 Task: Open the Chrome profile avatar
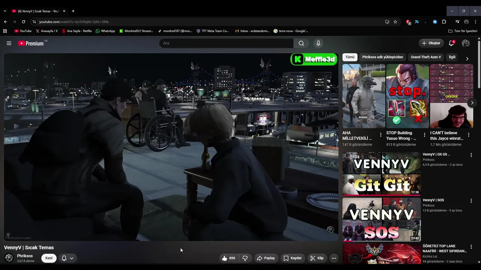pyautogui.click(x=466, y=22)
